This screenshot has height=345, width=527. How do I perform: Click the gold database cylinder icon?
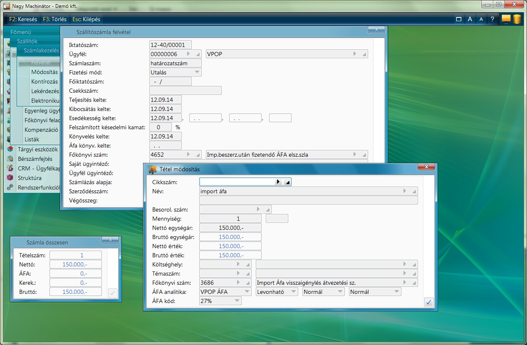[x=517, y=19]
